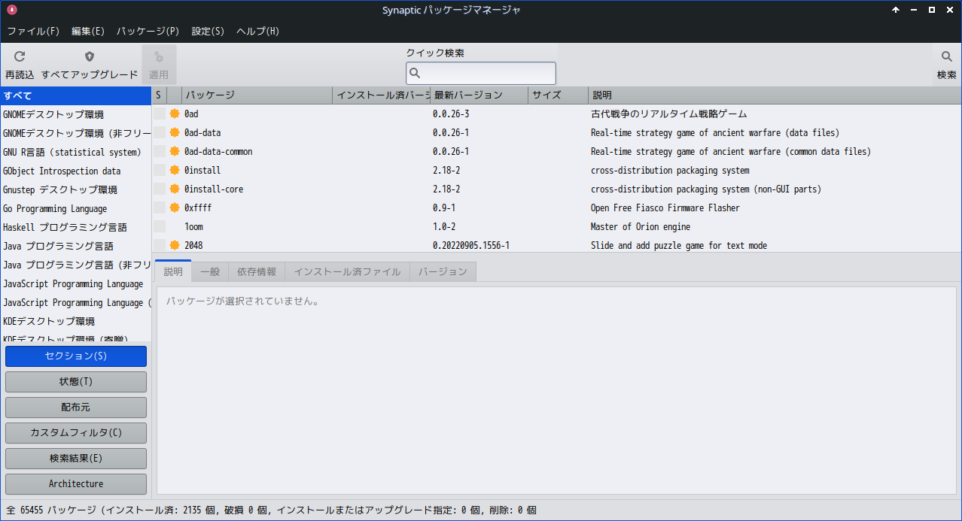Select version 0.20220905.1556-1 cell

pos(471,245)
